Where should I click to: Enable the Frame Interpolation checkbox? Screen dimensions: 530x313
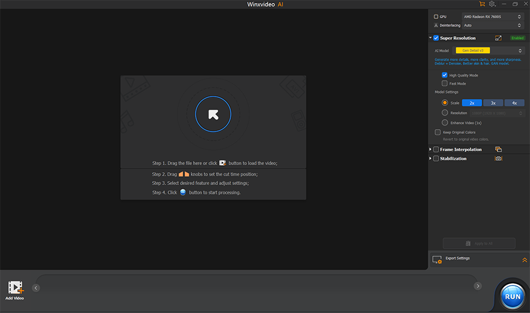(x=436, y=149)
